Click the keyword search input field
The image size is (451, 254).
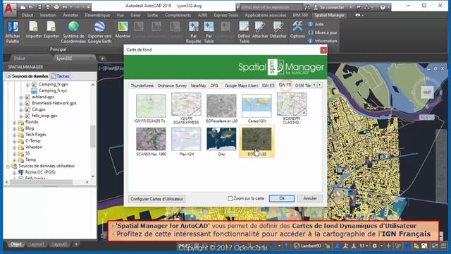pos(271,7)
